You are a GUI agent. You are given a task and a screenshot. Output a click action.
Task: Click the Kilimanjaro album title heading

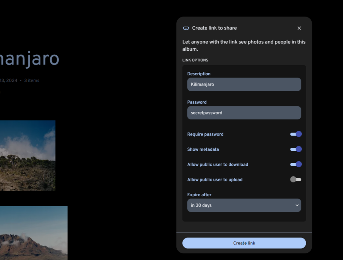29,59
